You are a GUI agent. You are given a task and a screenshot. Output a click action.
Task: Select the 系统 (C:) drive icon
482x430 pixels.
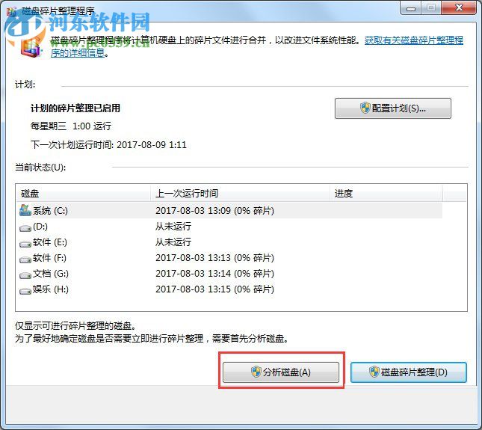[x=25, y=210]
